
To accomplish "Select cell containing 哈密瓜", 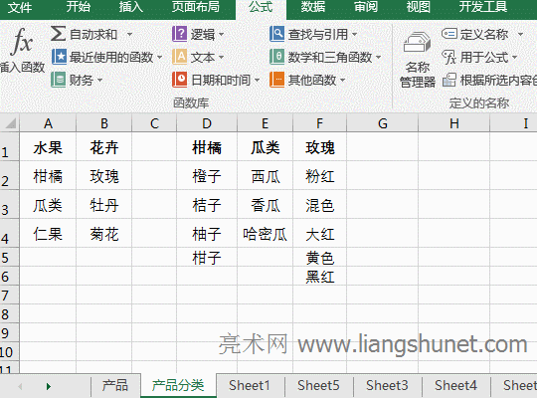I will [x=266, y=234].
